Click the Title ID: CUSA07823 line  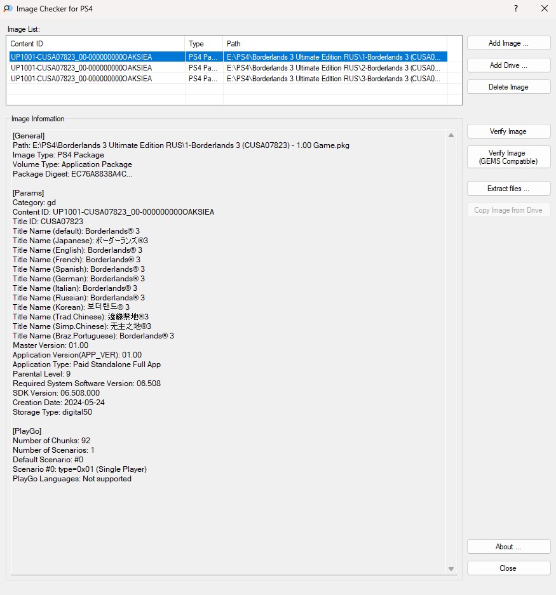(x=48, y=221)
